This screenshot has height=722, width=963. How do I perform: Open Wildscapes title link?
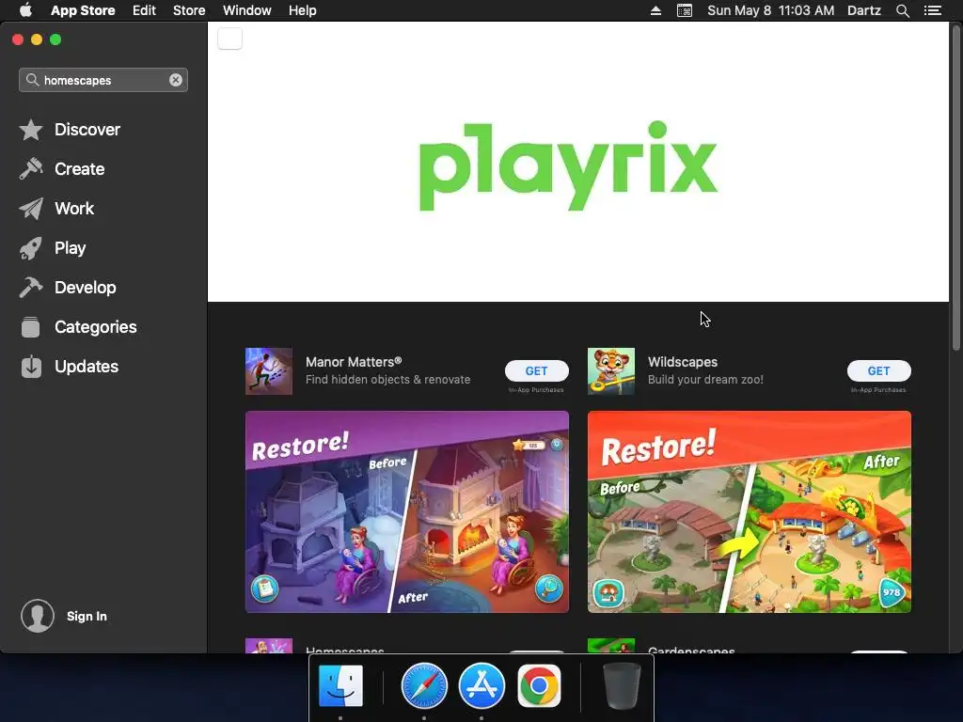(x=683, y=362)
